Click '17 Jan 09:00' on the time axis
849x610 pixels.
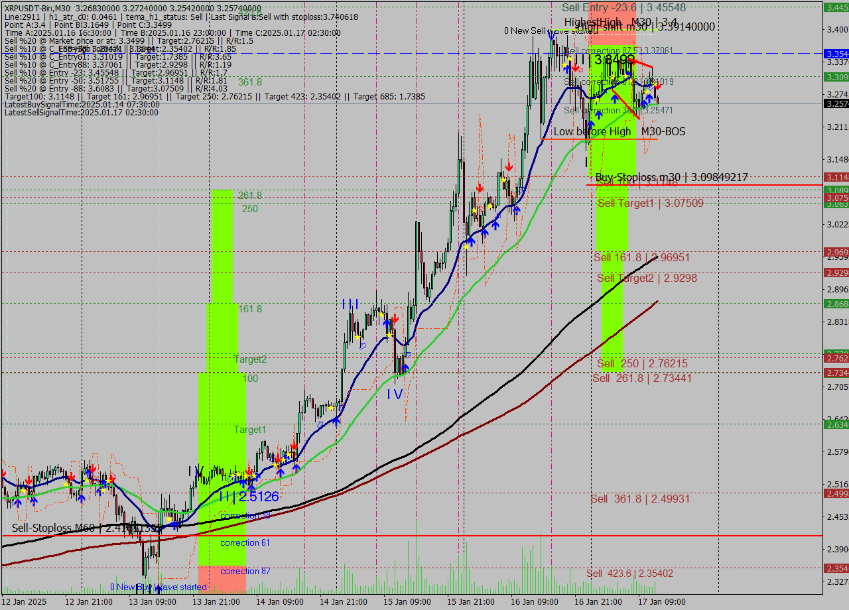coord(662,602)
